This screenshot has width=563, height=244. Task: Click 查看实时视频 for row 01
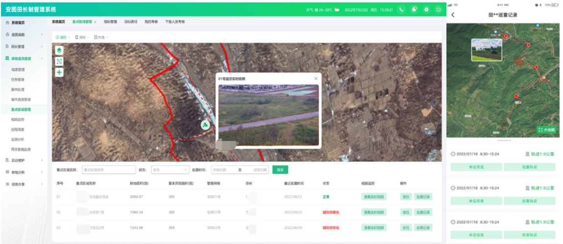pyautogui.click(x=374, y=197)
